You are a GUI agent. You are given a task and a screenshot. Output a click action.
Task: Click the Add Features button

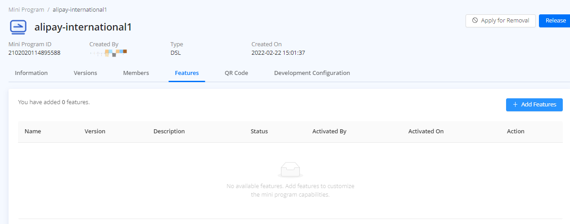(534, 105)
